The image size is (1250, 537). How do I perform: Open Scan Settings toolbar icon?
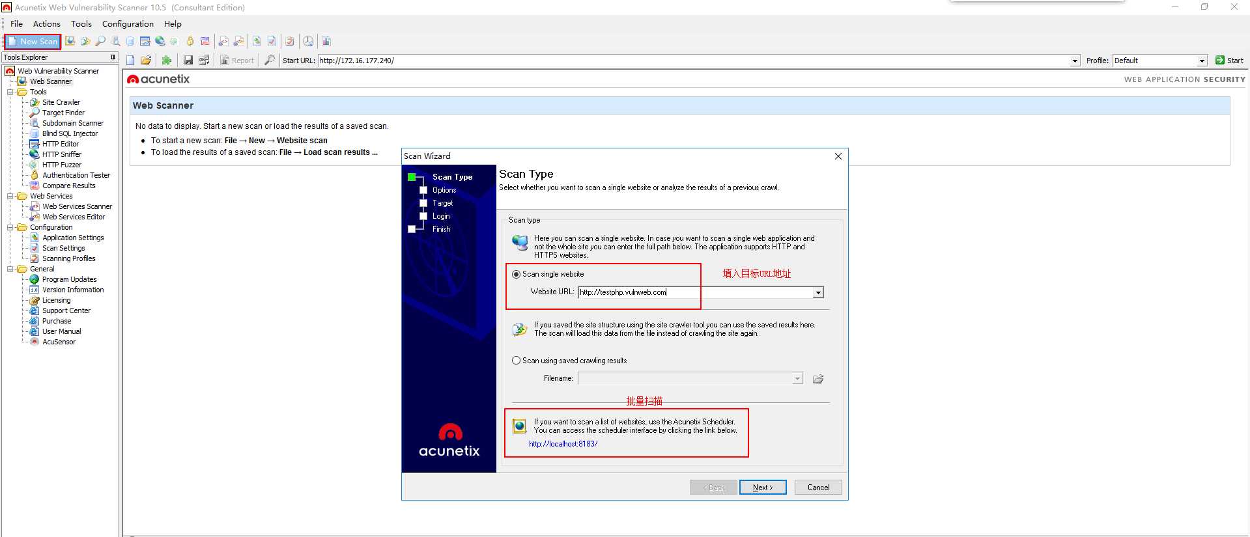pyautogui.click(x=272, y=41)
